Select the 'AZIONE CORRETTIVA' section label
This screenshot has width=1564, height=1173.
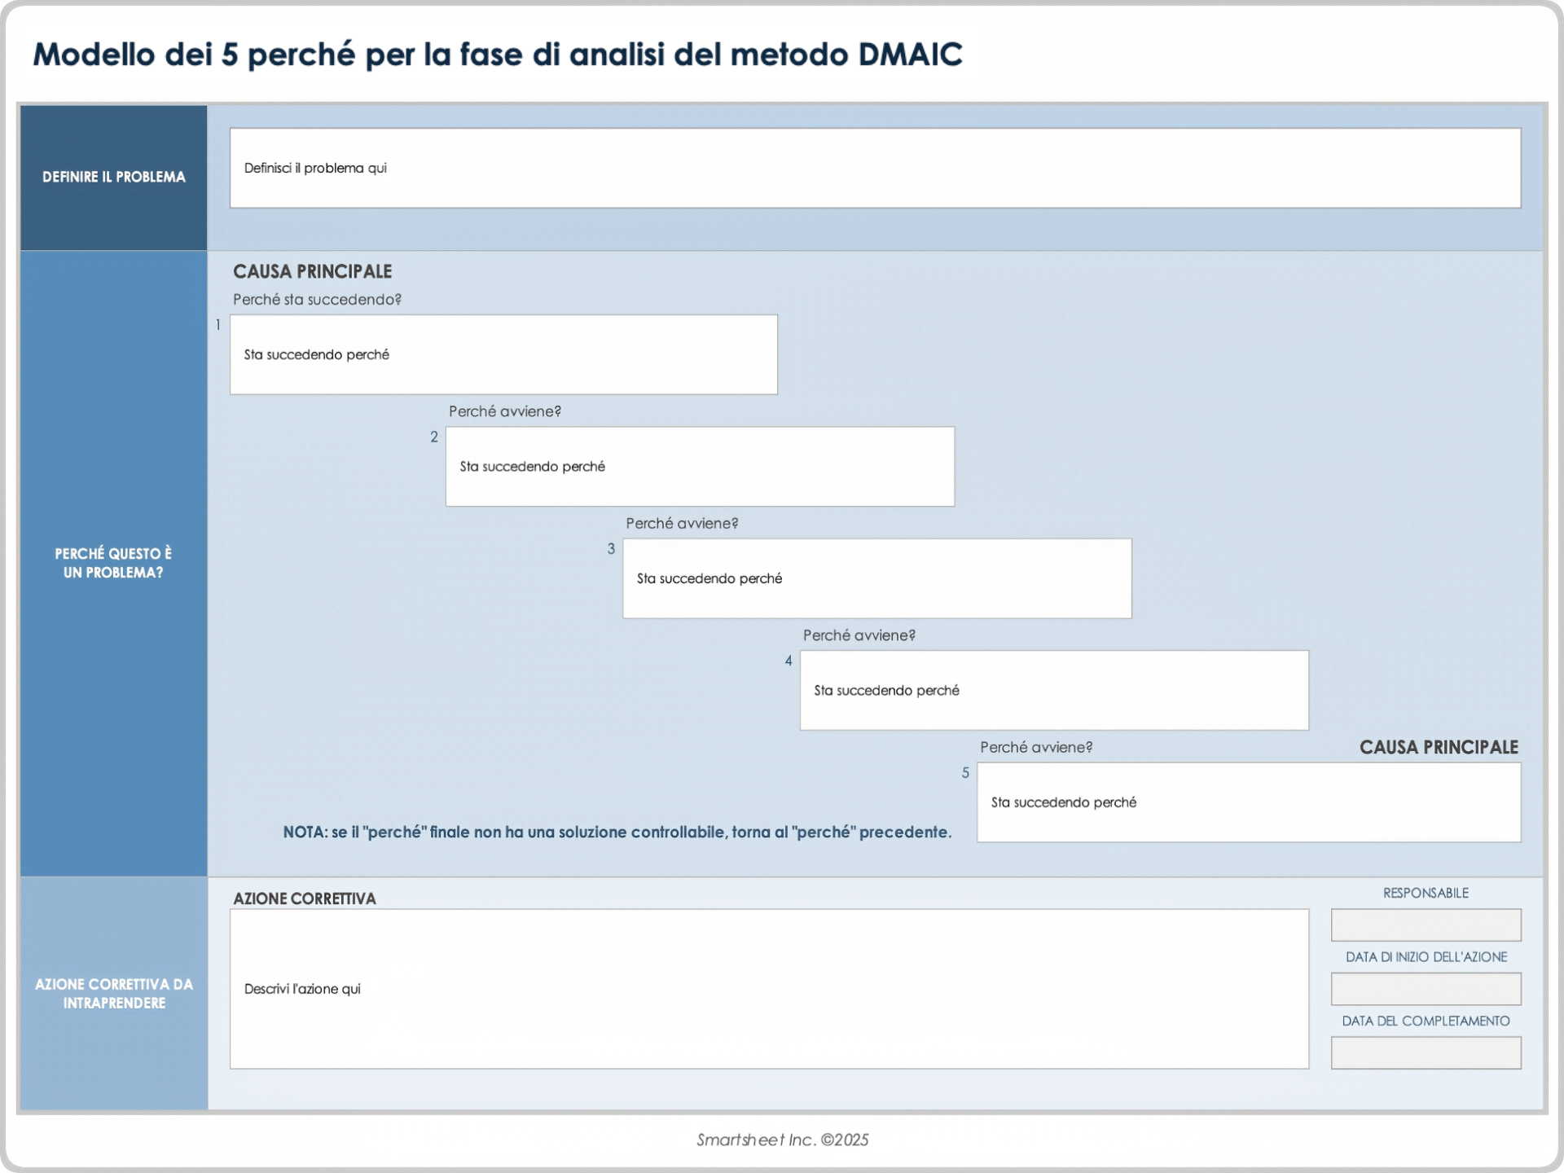click(303, 898)
